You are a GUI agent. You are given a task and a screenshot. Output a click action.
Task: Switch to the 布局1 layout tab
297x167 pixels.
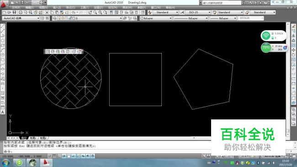click(x=33, y=138)
